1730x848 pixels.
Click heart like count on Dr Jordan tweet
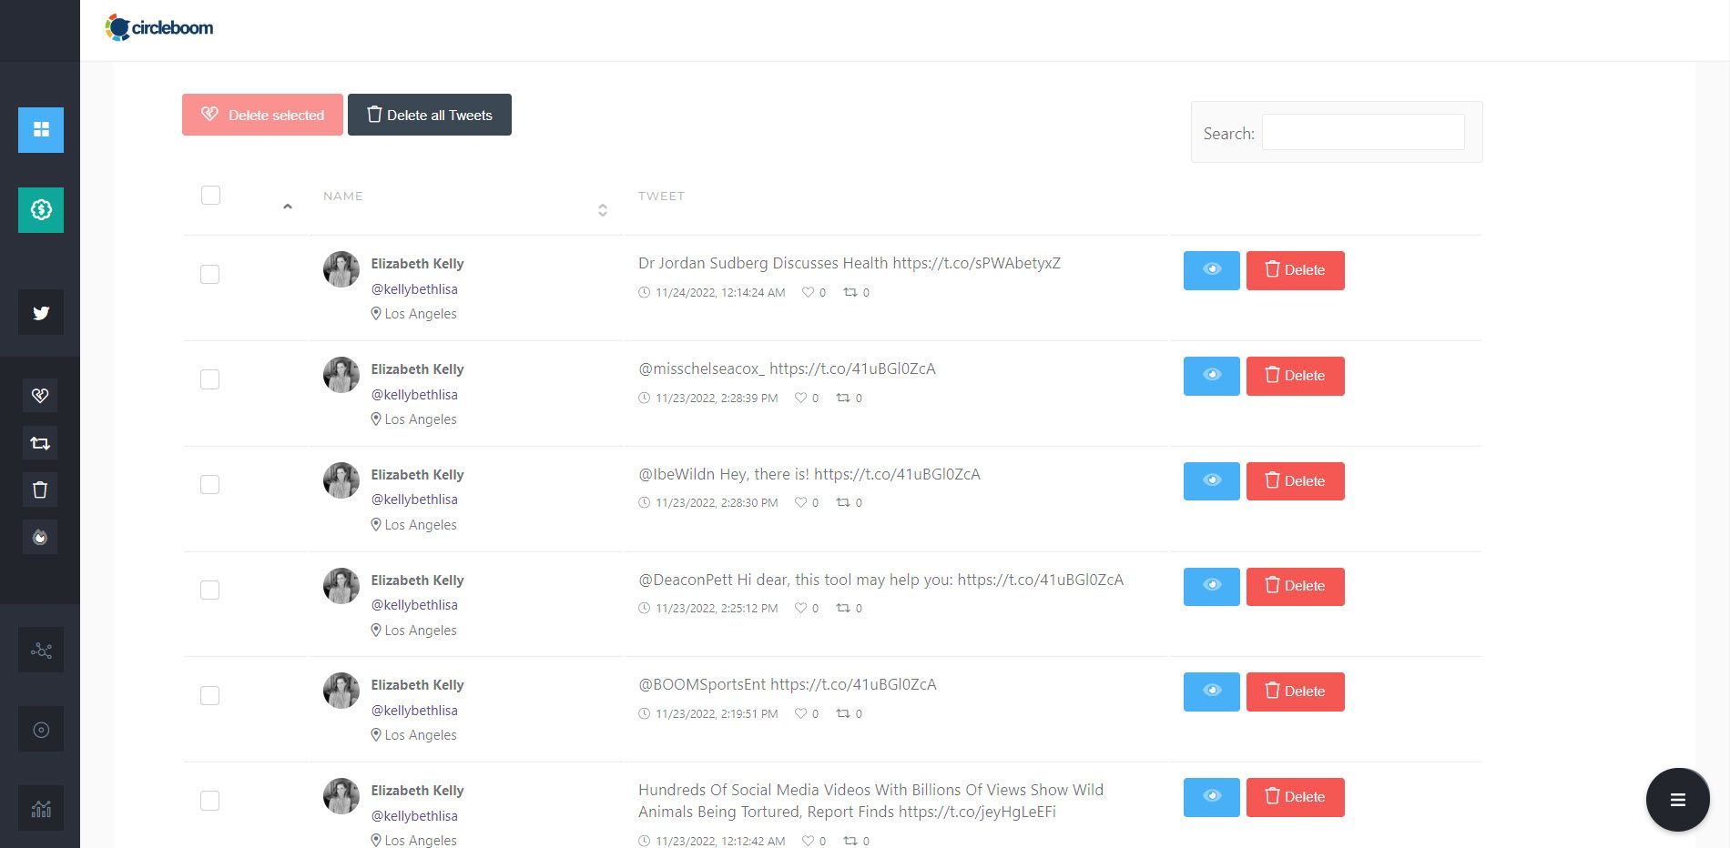(814, 293)
